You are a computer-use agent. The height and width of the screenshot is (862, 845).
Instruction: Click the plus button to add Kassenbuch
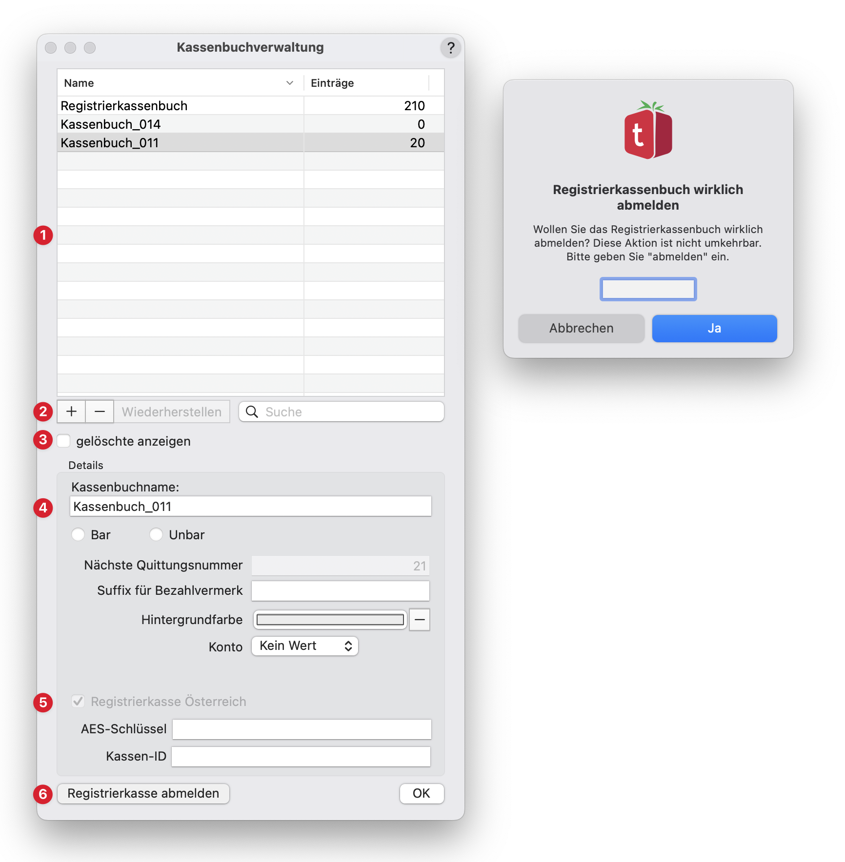(x=71, y=412)
